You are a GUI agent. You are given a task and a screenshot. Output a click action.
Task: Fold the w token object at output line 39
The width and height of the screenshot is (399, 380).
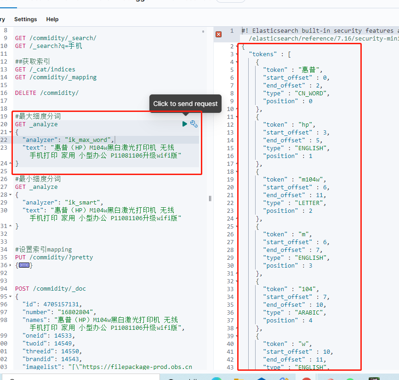237,336
